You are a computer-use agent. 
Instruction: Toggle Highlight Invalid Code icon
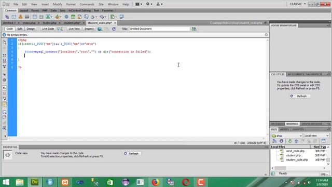pos(5,94)
